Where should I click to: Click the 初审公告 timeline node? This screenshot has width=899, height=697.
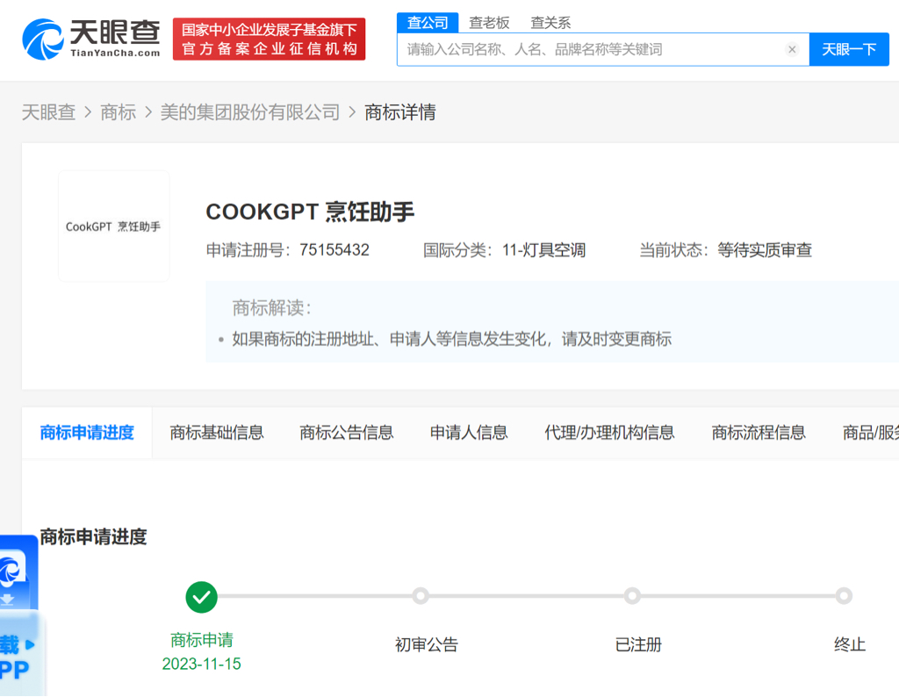point(421,596)
